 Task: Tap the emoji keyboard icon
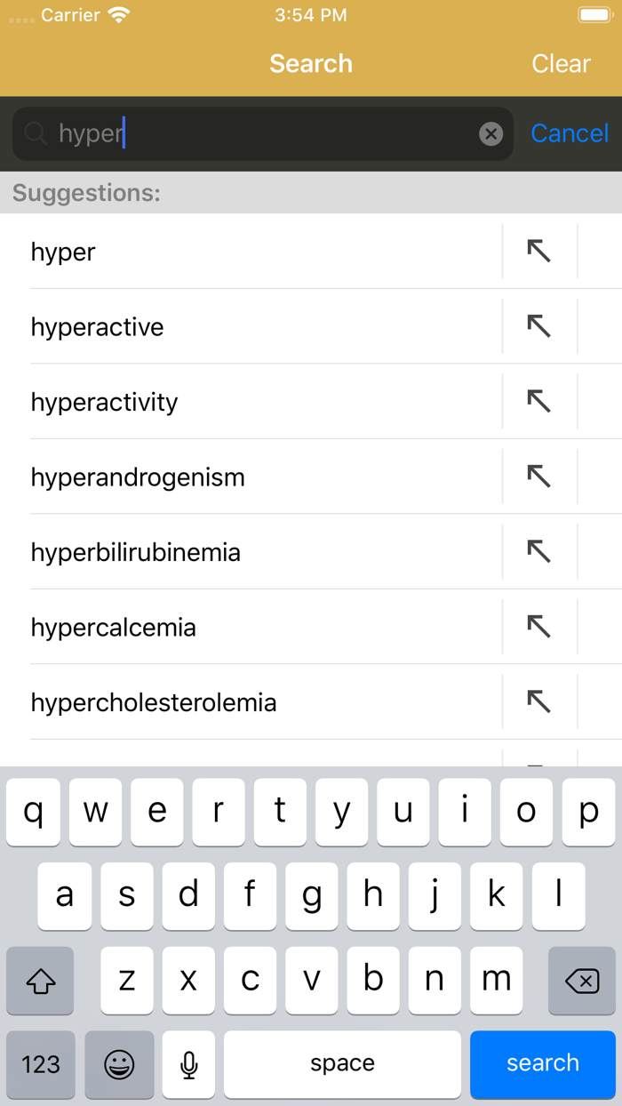pyautogui.click(x=119, y=1064)
